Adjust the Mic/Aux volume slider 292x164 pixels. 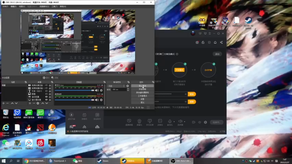[74, 90]
